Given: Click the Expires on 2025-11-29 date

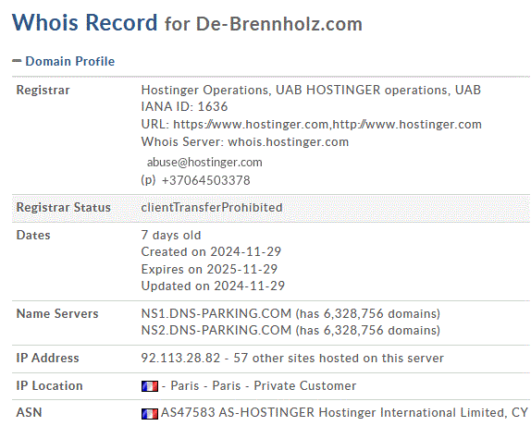Looking at the screenshot, I should (209, 269).
